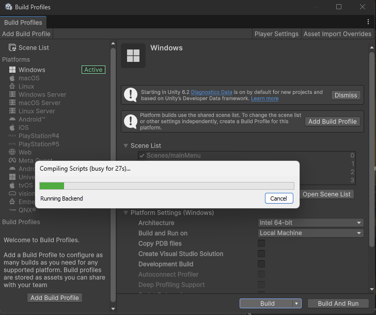Click right panel scroll down arrow
This screenshot has height=315, width=376.
(x=372, y=289)
